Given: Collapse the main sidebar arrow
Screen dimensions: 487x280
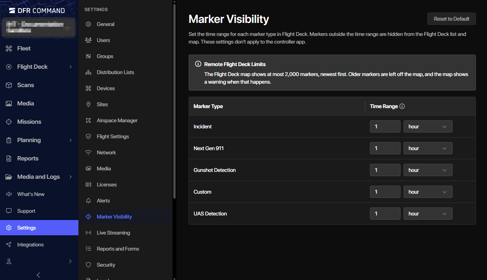Looking at the screenshot, I should 38,275.
